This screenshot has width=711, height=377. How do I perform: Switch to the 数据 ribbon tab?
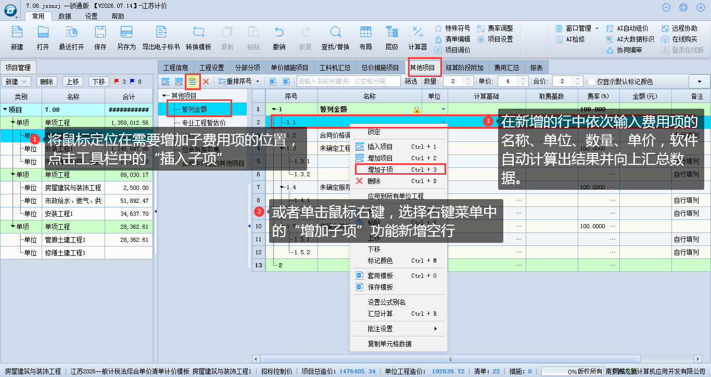click(65, 16)
